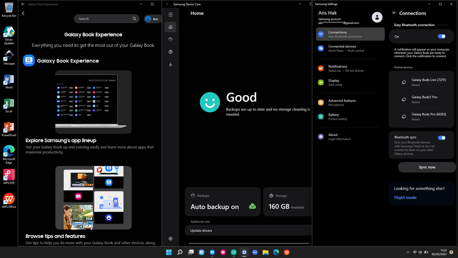Viewport: 458px width, 258px height.
Task: Open the download/updates icon in Device Care sidebar
Action: pos(171,64)
